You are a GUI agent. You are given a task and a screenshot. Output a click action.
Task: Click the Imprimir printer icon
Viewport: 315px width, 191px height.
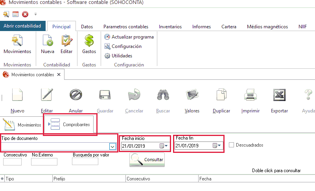251,95
